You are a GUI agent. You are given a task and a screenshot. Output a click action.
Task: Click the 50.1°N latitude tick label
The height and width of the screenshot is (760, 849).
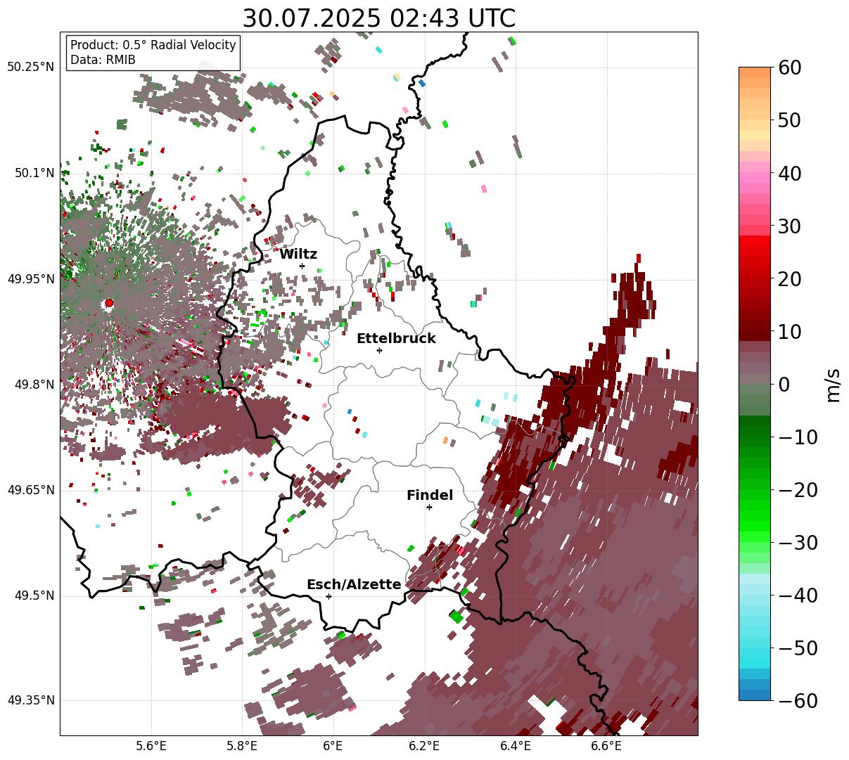pos(34,173)
